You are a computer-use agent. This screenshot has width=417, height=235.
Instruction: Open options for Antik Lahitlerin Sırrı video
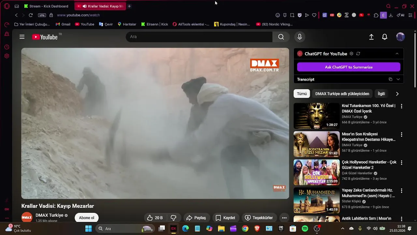tap(401, 219)
